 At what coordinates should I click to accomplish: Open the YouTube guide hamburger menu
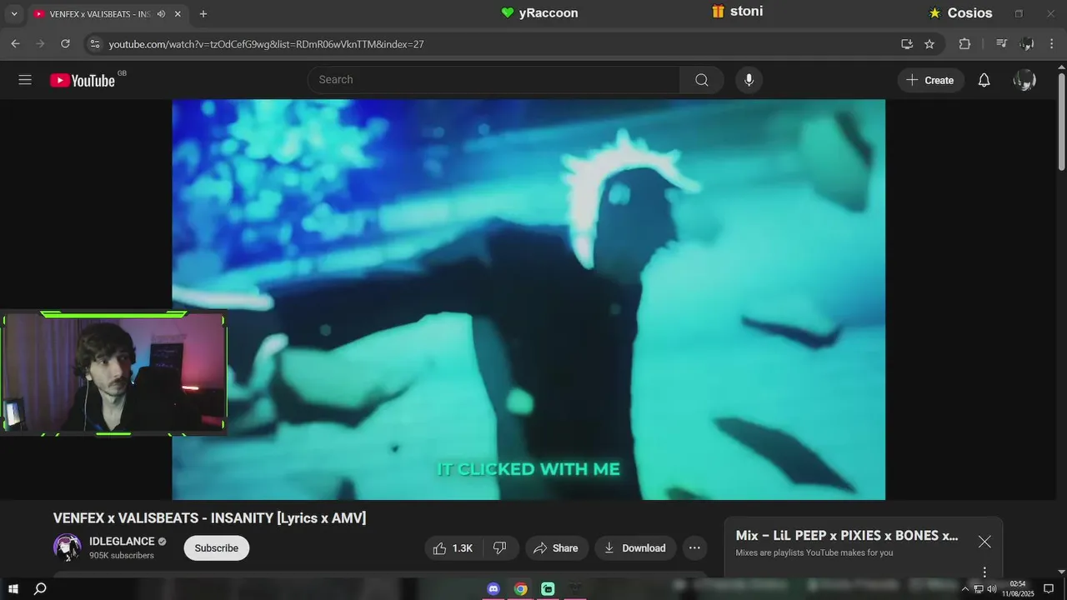(25, 80)
